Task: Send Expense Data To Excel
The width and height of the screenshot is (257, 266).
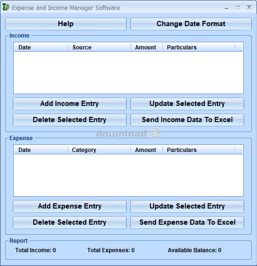Action: tap(187, 222)
